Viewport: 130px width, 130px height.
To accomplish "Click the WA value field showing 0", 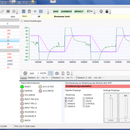I will click(x=125, y=120).
